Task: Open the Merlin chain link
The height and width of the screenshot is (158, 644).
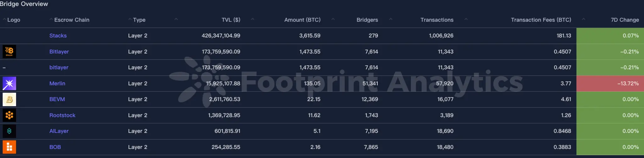Action: click(x=57, y=84)
